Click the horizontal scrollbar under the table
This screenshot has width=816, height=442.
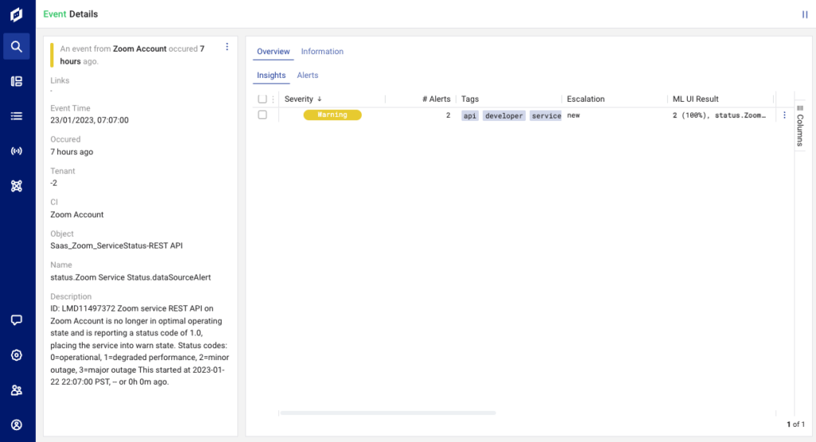click(388, 413)
